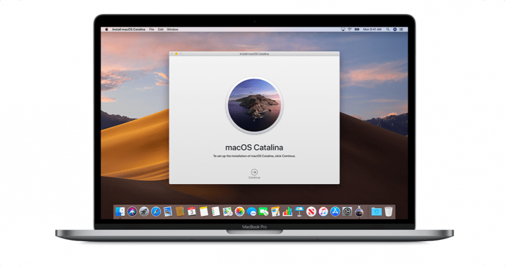Click the AirPlay display menu bar icon
This screenshot has width=505, height=266.
tap(343, 29)
